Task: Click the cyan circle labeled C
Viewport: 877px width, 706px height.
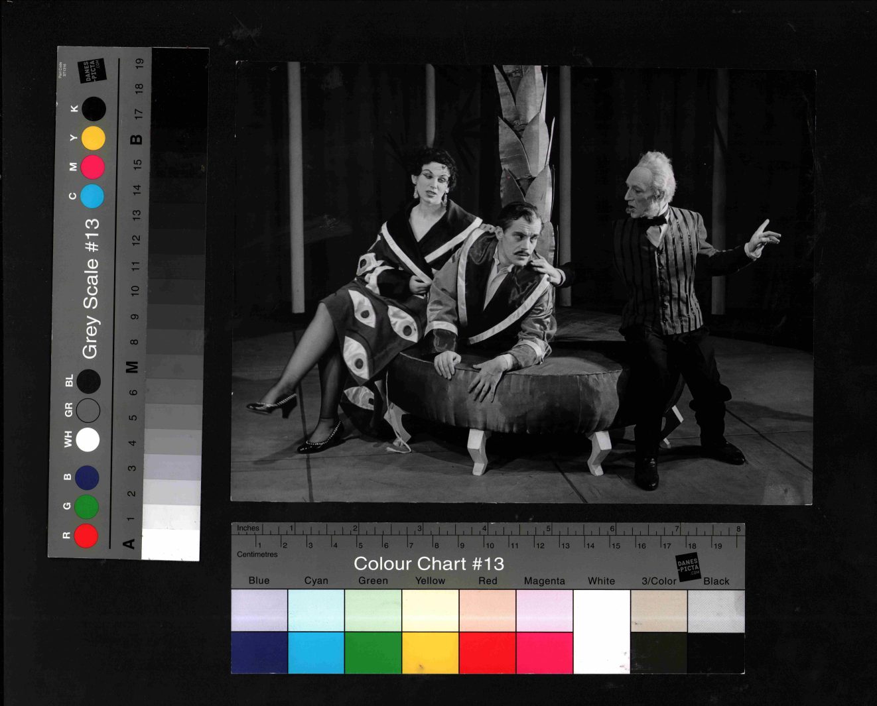Action: click(92, 196)
